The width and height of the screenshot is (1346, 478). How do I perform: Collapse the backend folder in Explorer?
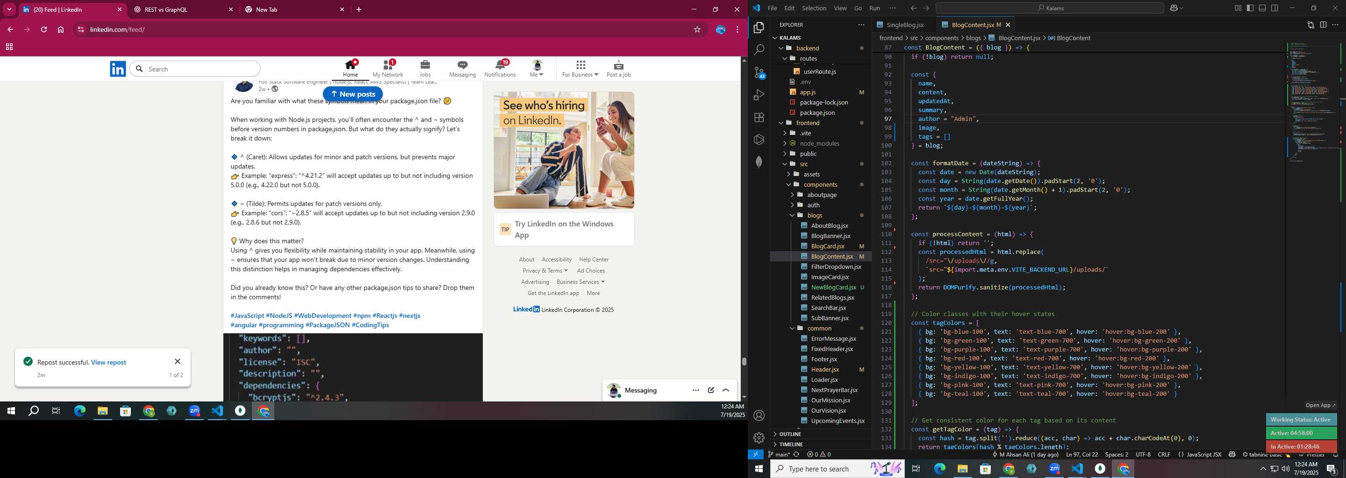(781, 48)
